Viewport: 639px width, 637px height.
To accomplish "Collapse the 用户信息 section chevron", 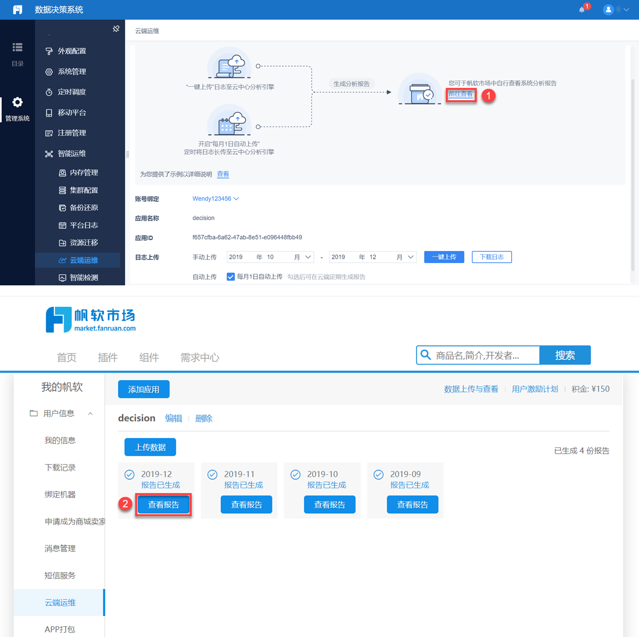I will [x=90, y=414].
